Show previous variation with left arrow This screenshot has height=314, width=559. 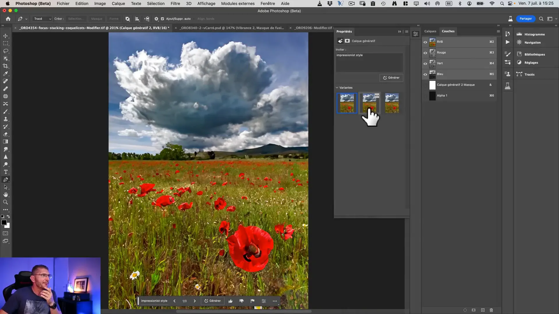coord(174,301)
